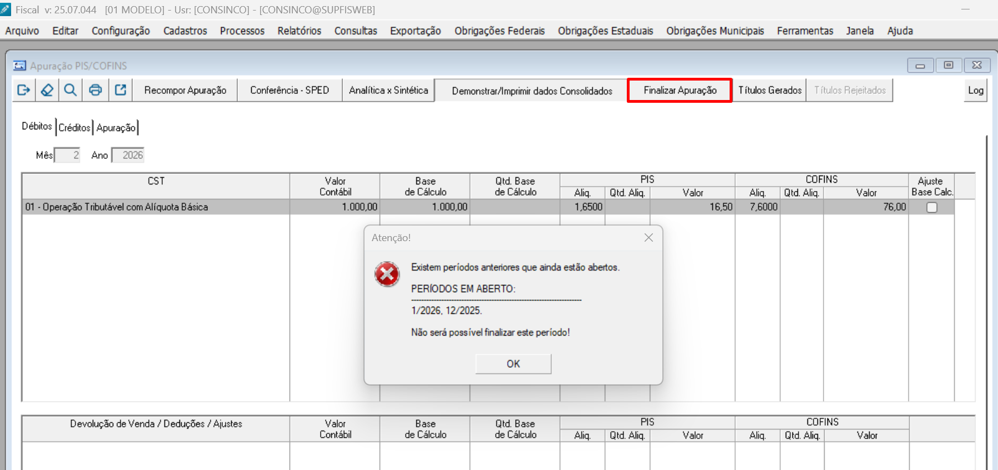Image resolution: width=998 pixels, height=470 pixels.
Task: Click the COFINS Valor cell 76,00
Action: pos(866,207)
